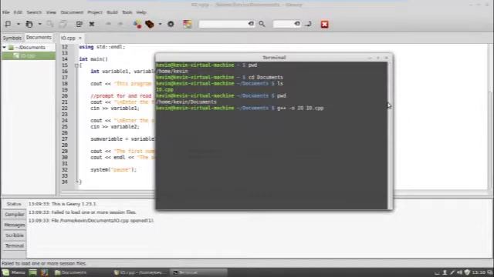Open the Search menu
This screenshot has width=494, height=277.
[34, 12]
